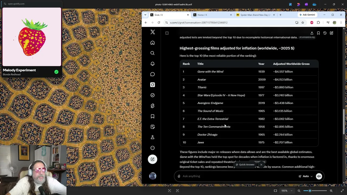Click the address bar URL
This screenshot has width=347, height=195.
click(x=199, y=23)
